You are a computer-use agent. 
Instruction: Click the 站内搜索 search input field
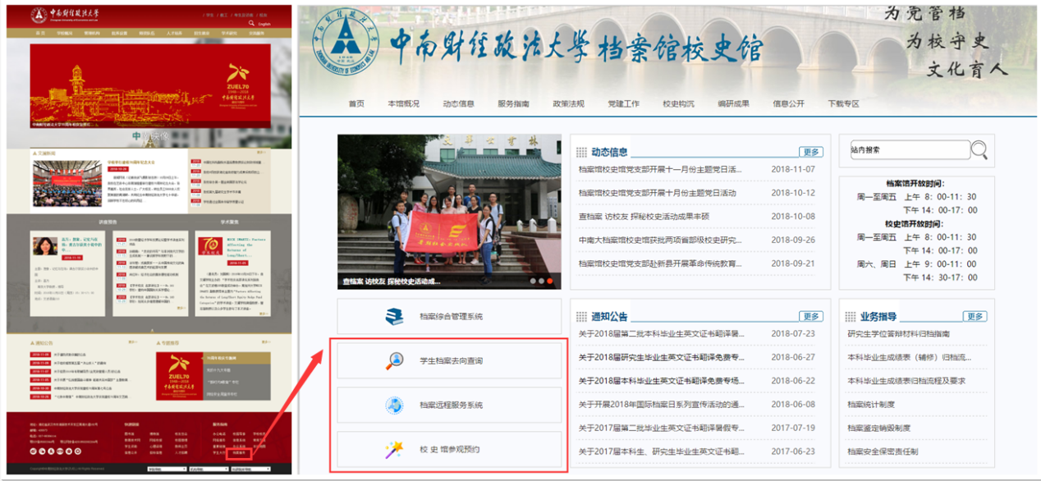coord(909,149)
